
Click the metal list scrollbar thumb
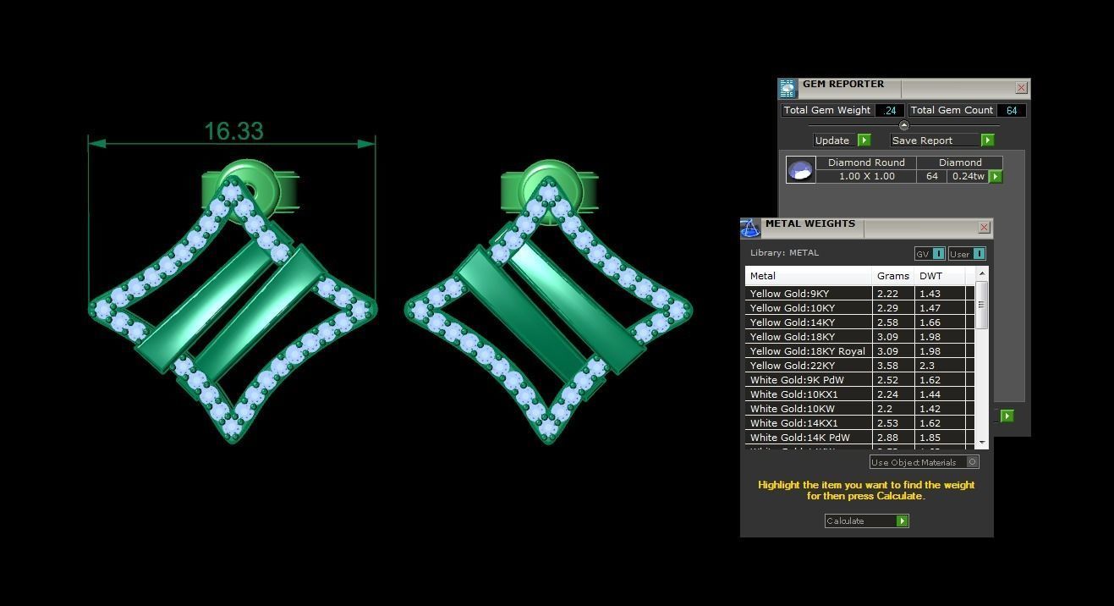tap(982, 305)
